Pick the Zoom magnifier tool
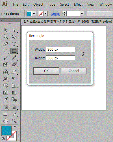 click(x=14, y=121)
